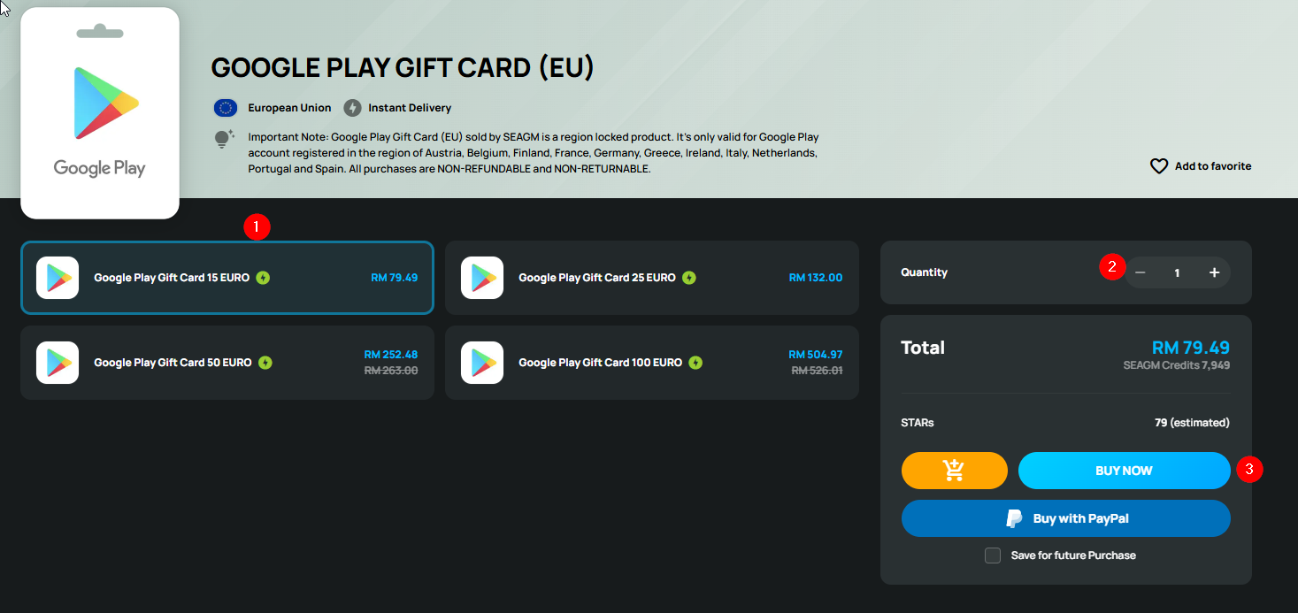Choose the Google Play Gift Card 50 EURO option
The height and width of the screenshot is (613, 1298).
click(x=227, y=363)
